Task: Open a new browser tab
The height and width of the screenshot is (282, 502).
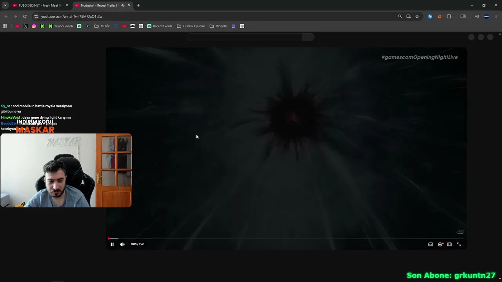Action: (x=138, y=5)
